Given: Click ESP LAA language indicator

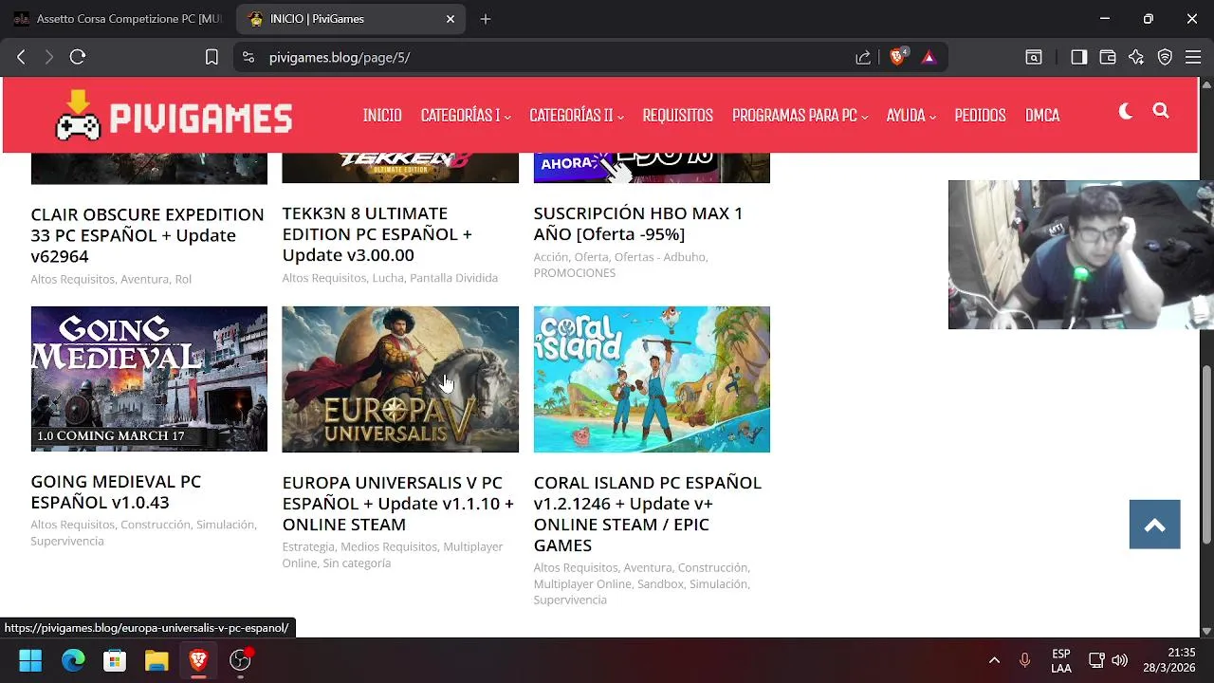Looking at the screenshot, I should pos(1061,660).
